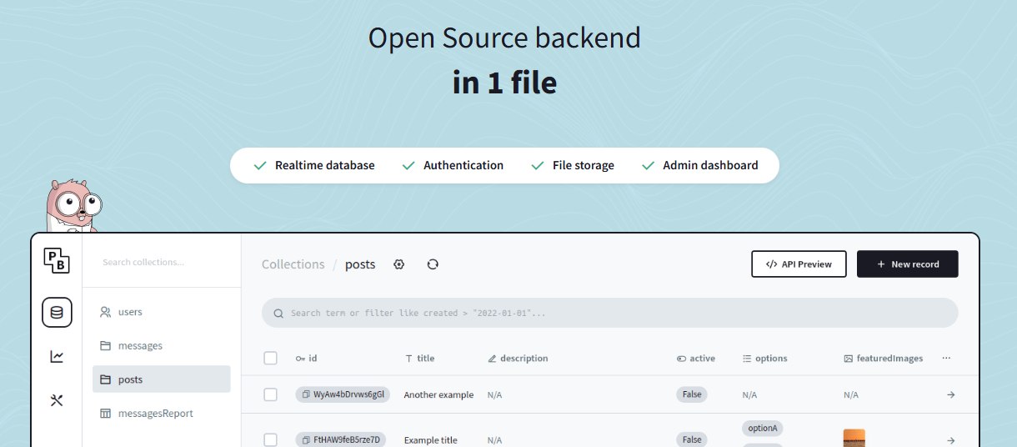
Task: Select the messages collection
Action: 161,345
